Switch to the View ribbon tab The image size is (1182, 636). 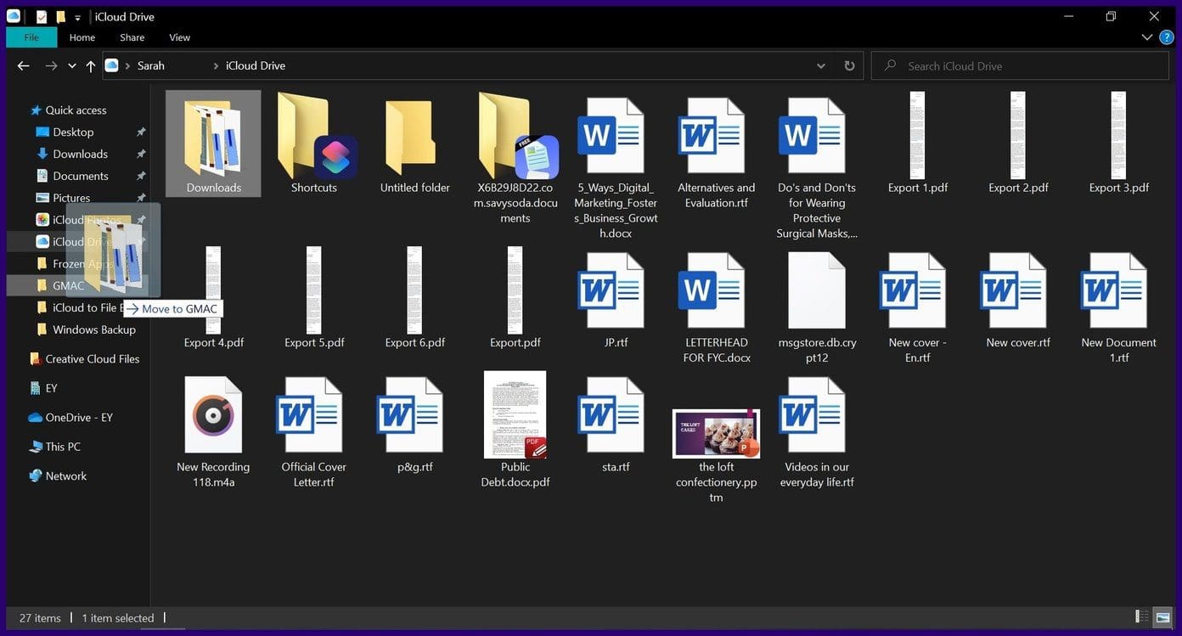click(x=179, y=37)
